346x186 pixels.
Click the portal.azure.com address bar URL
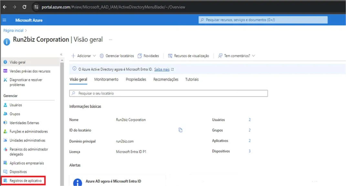pyautogui.click(x=113, y=7)
